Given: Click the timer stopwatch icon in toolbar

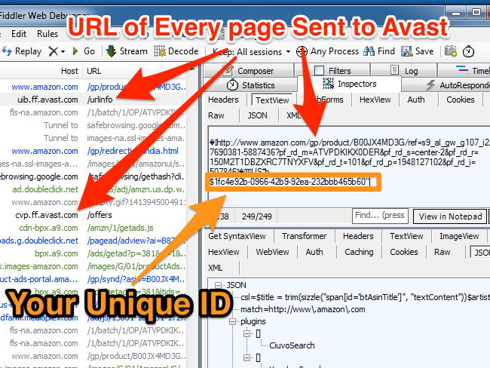Looking at the screenshot, I should coord(468,51).
